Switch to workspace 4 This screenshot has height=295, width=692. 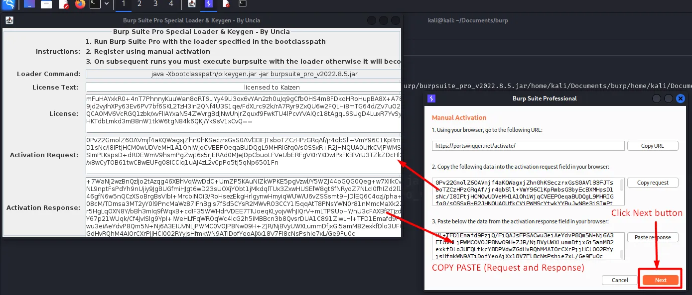171,4
